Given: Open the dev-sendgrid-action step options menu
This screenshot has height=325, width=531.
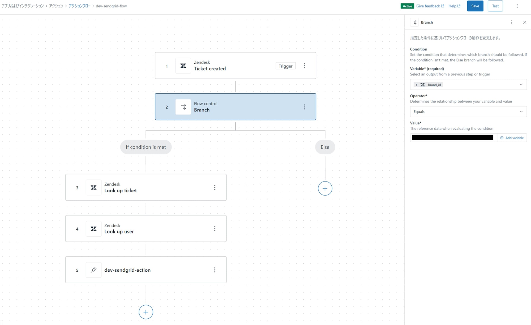Looking at the screenshot, I should pos(215,270).
